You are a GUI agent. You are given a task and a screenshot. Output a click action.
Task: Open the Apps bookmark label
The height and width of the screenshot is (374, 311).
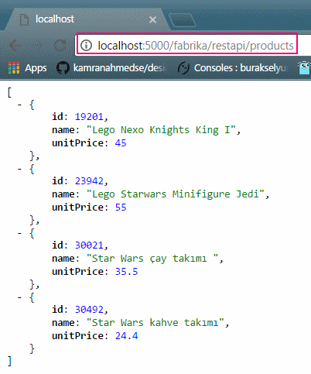coord(36,68)
